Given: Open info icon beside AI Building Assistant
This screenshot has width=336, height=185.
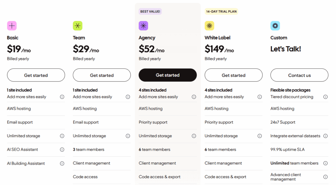Looking at the screenshot, I should [x=62, y=163].
